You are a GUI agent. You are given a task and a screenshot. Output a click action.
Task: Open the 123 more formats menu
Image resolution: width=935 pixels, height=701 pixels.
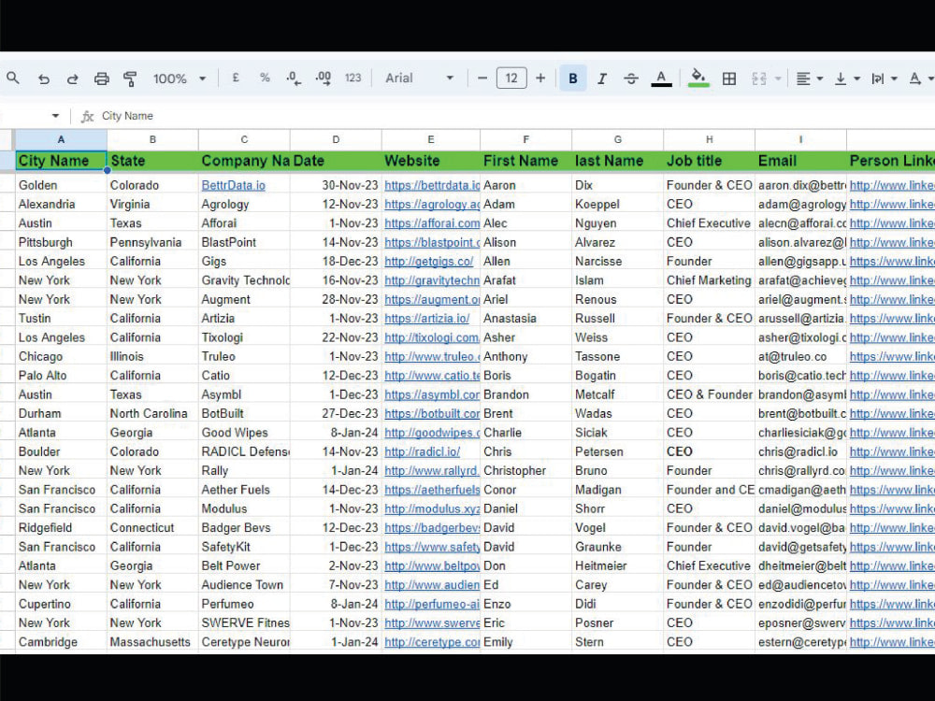[353, 79]
